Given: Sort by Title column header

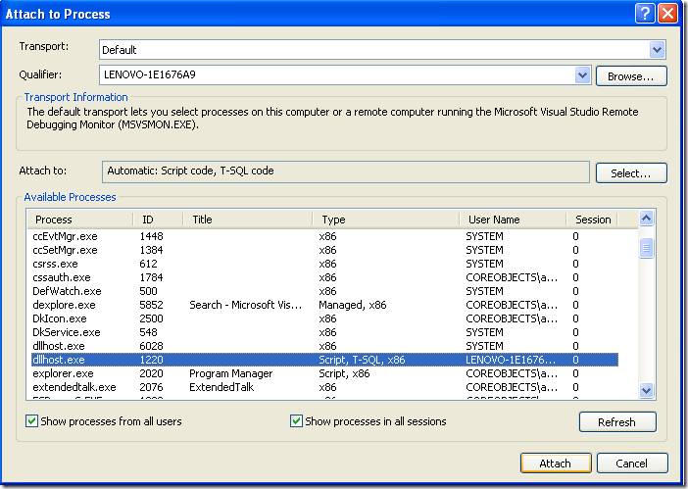Looking at the screenshot, I should (248, 220).
